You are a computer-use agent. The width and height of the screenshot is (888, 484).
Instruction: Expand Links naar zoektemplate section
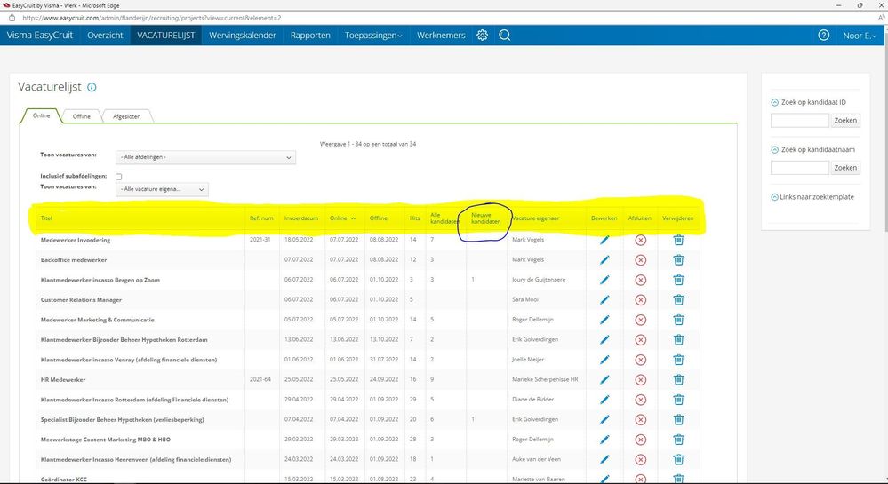point(775,197)
